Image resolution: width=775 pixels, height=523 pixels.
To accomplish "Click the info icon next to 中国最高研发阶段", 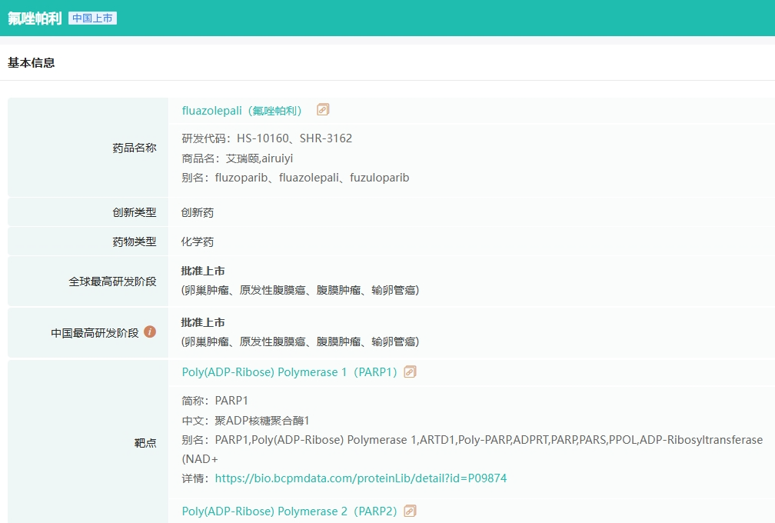I will pos(150,332).
